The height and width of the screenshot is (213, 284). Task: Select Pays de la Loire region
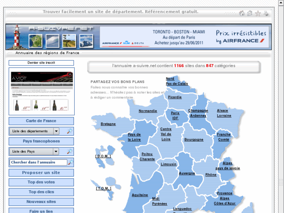pyautogui.click(x=134, y=137)
